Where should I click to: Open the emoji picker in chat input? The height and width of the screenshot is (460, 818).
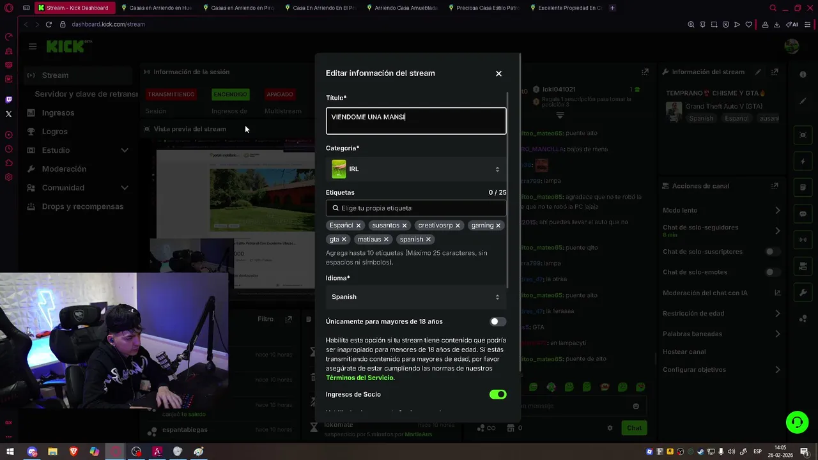[636, 406]
